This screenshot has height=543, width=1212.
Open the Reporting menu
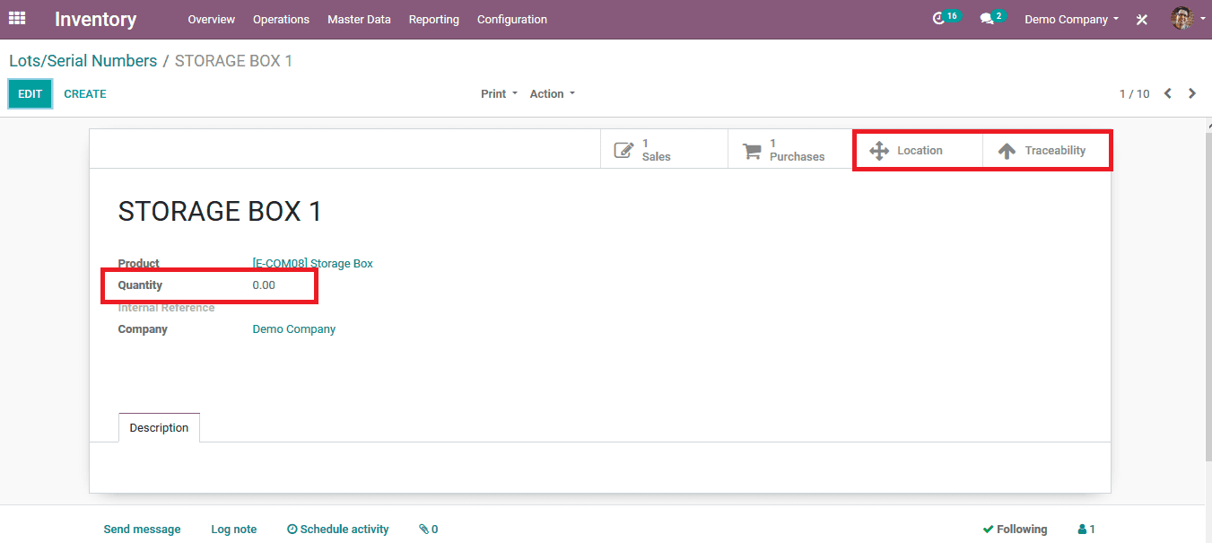pyautogui.click(x=434, y=19)
